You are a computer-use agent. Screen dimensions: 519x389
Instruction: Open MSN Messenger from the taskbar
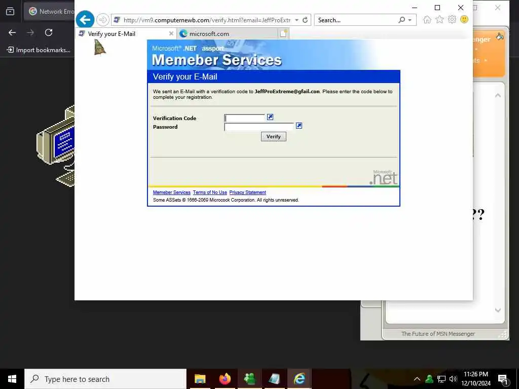click(249, 379)
